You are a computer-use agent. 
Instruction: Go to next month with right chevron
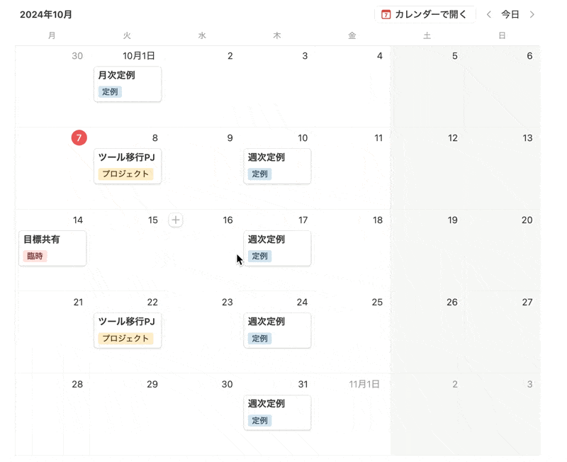[532, 14]
